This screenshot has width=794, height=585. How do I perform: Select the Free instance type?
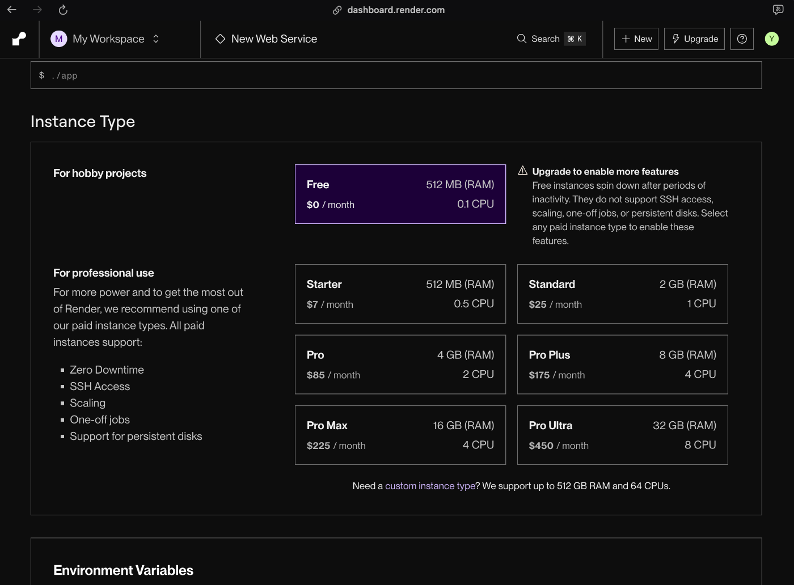click(400, 194)
